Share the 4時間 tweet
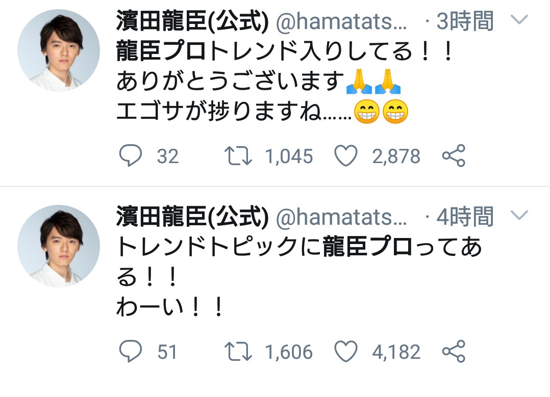The image size is (550, 397). coord(453,352)
